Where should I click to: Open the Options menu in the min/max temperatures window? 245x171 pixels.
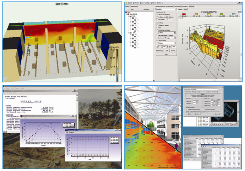[71, 132]
